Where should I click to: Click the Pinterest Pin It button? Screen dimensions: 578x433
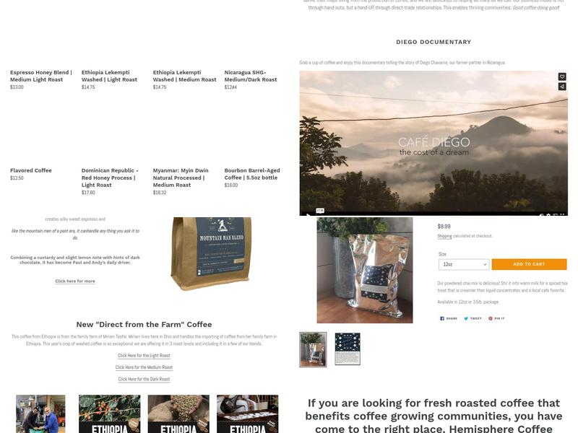(496, 318)
